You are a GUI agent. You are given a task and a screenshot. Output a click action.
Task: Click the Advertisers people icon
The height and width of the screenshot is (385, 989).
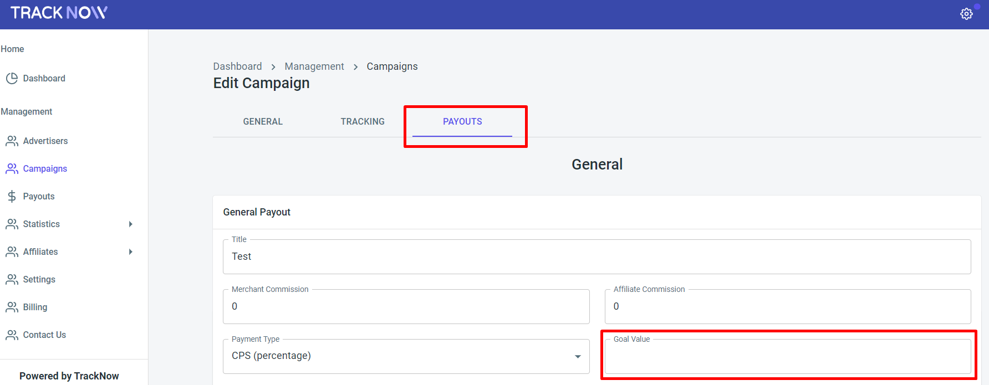click(12, 141)
